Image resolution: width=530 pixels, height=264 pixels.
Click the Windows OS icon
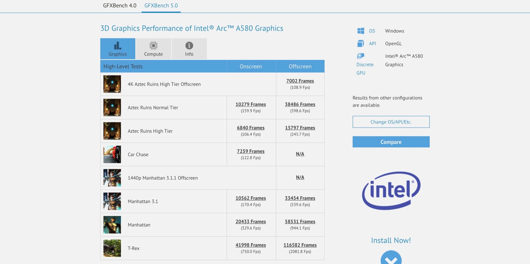(x=361, y=31)
